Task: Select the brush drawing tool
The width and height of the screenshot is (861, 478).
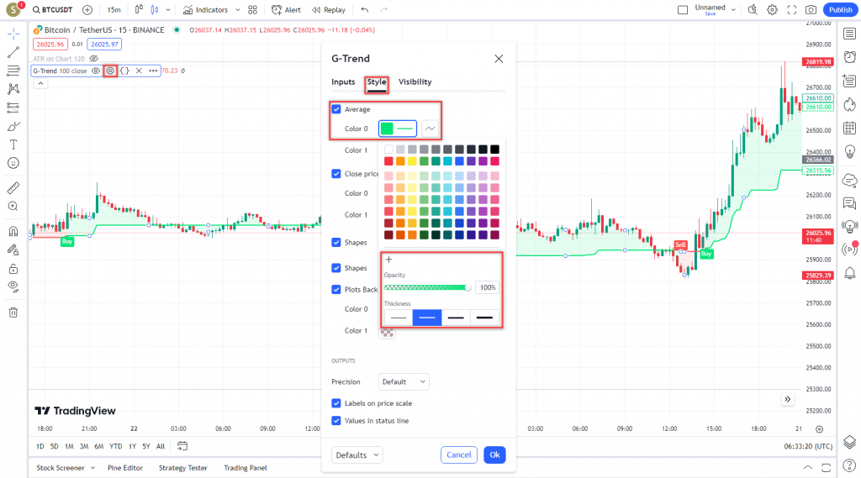Action: (13, 126)
